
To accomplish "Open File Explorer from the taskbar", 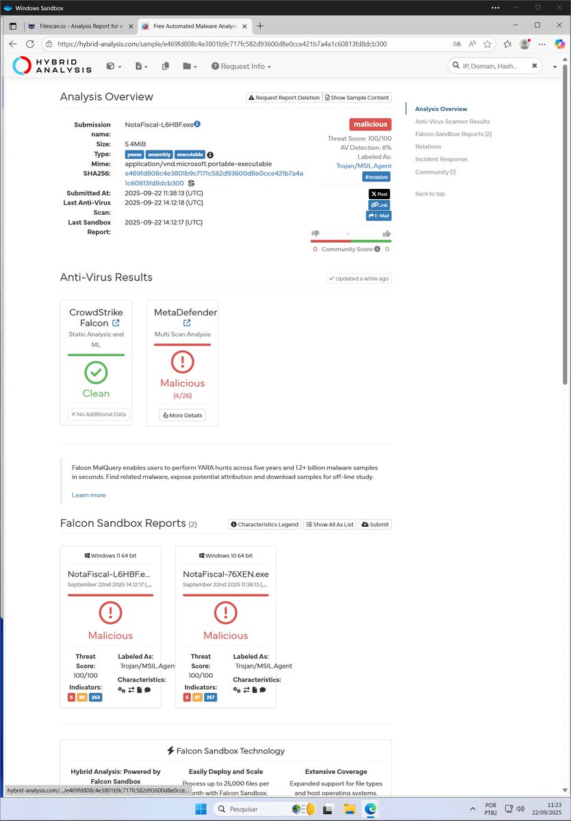I will [349, 809].
